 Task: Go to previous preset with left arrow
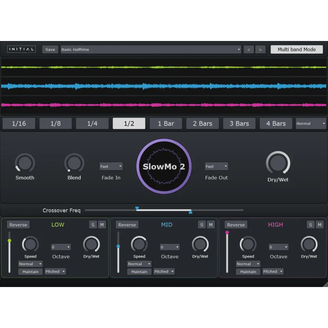pos(249,50)
